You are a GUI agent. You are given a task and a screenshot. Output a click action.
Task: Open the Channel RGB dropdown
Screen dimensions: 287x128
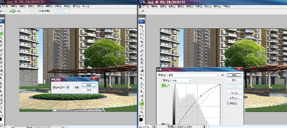[182, 80]
